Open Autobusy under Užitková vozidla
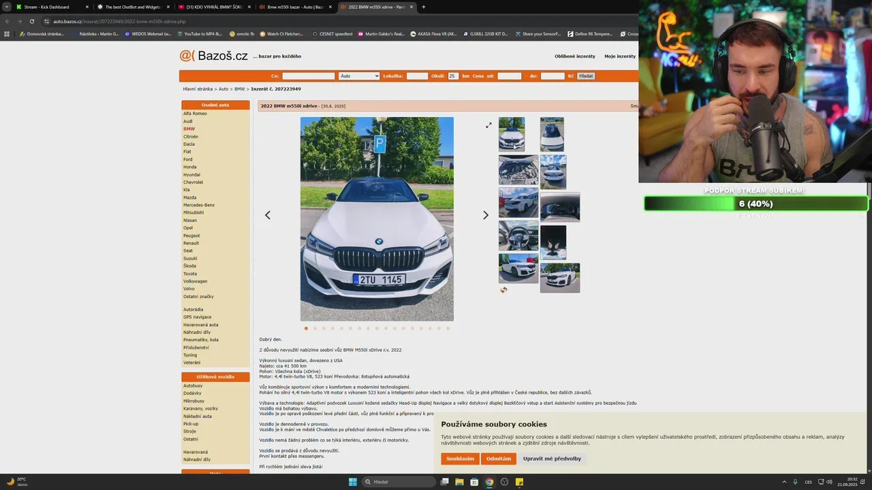Screen dimensions: 872x490 coord(193,386)
